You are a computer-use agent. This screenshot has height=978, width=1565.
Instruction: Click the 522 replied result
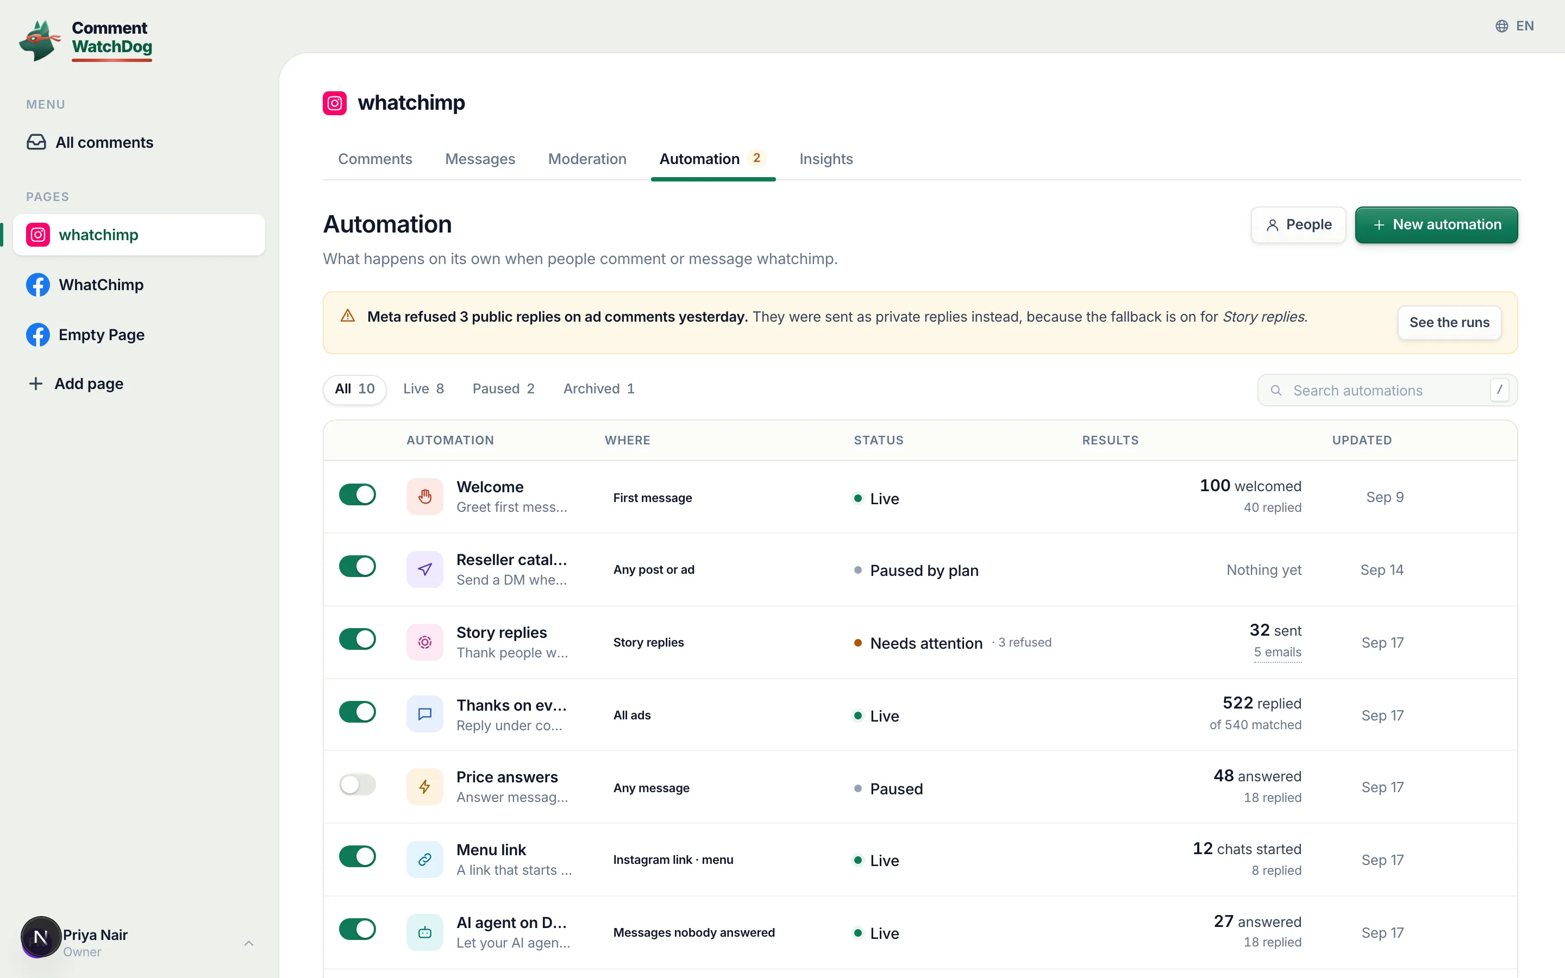coord(1261,703)
